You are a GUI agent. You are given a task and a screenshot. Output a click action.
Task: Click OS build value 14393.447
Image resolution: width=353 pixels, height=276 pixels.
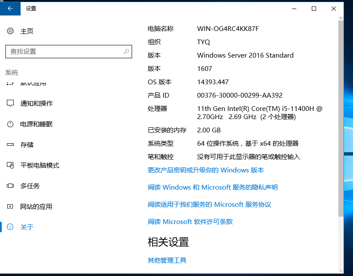[213, 82]
